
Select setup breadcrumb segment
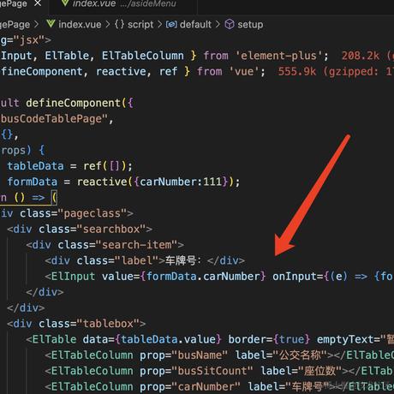(x=250, y=25)
